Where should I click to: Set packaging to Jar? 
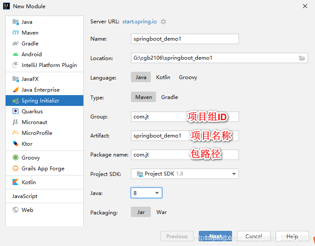141,212
